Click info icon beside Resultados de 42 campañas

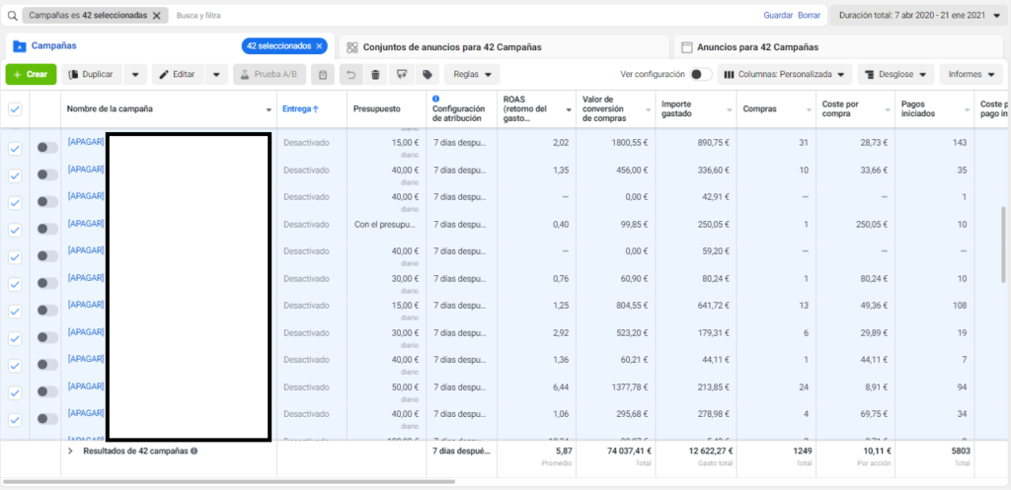[194, 452]
